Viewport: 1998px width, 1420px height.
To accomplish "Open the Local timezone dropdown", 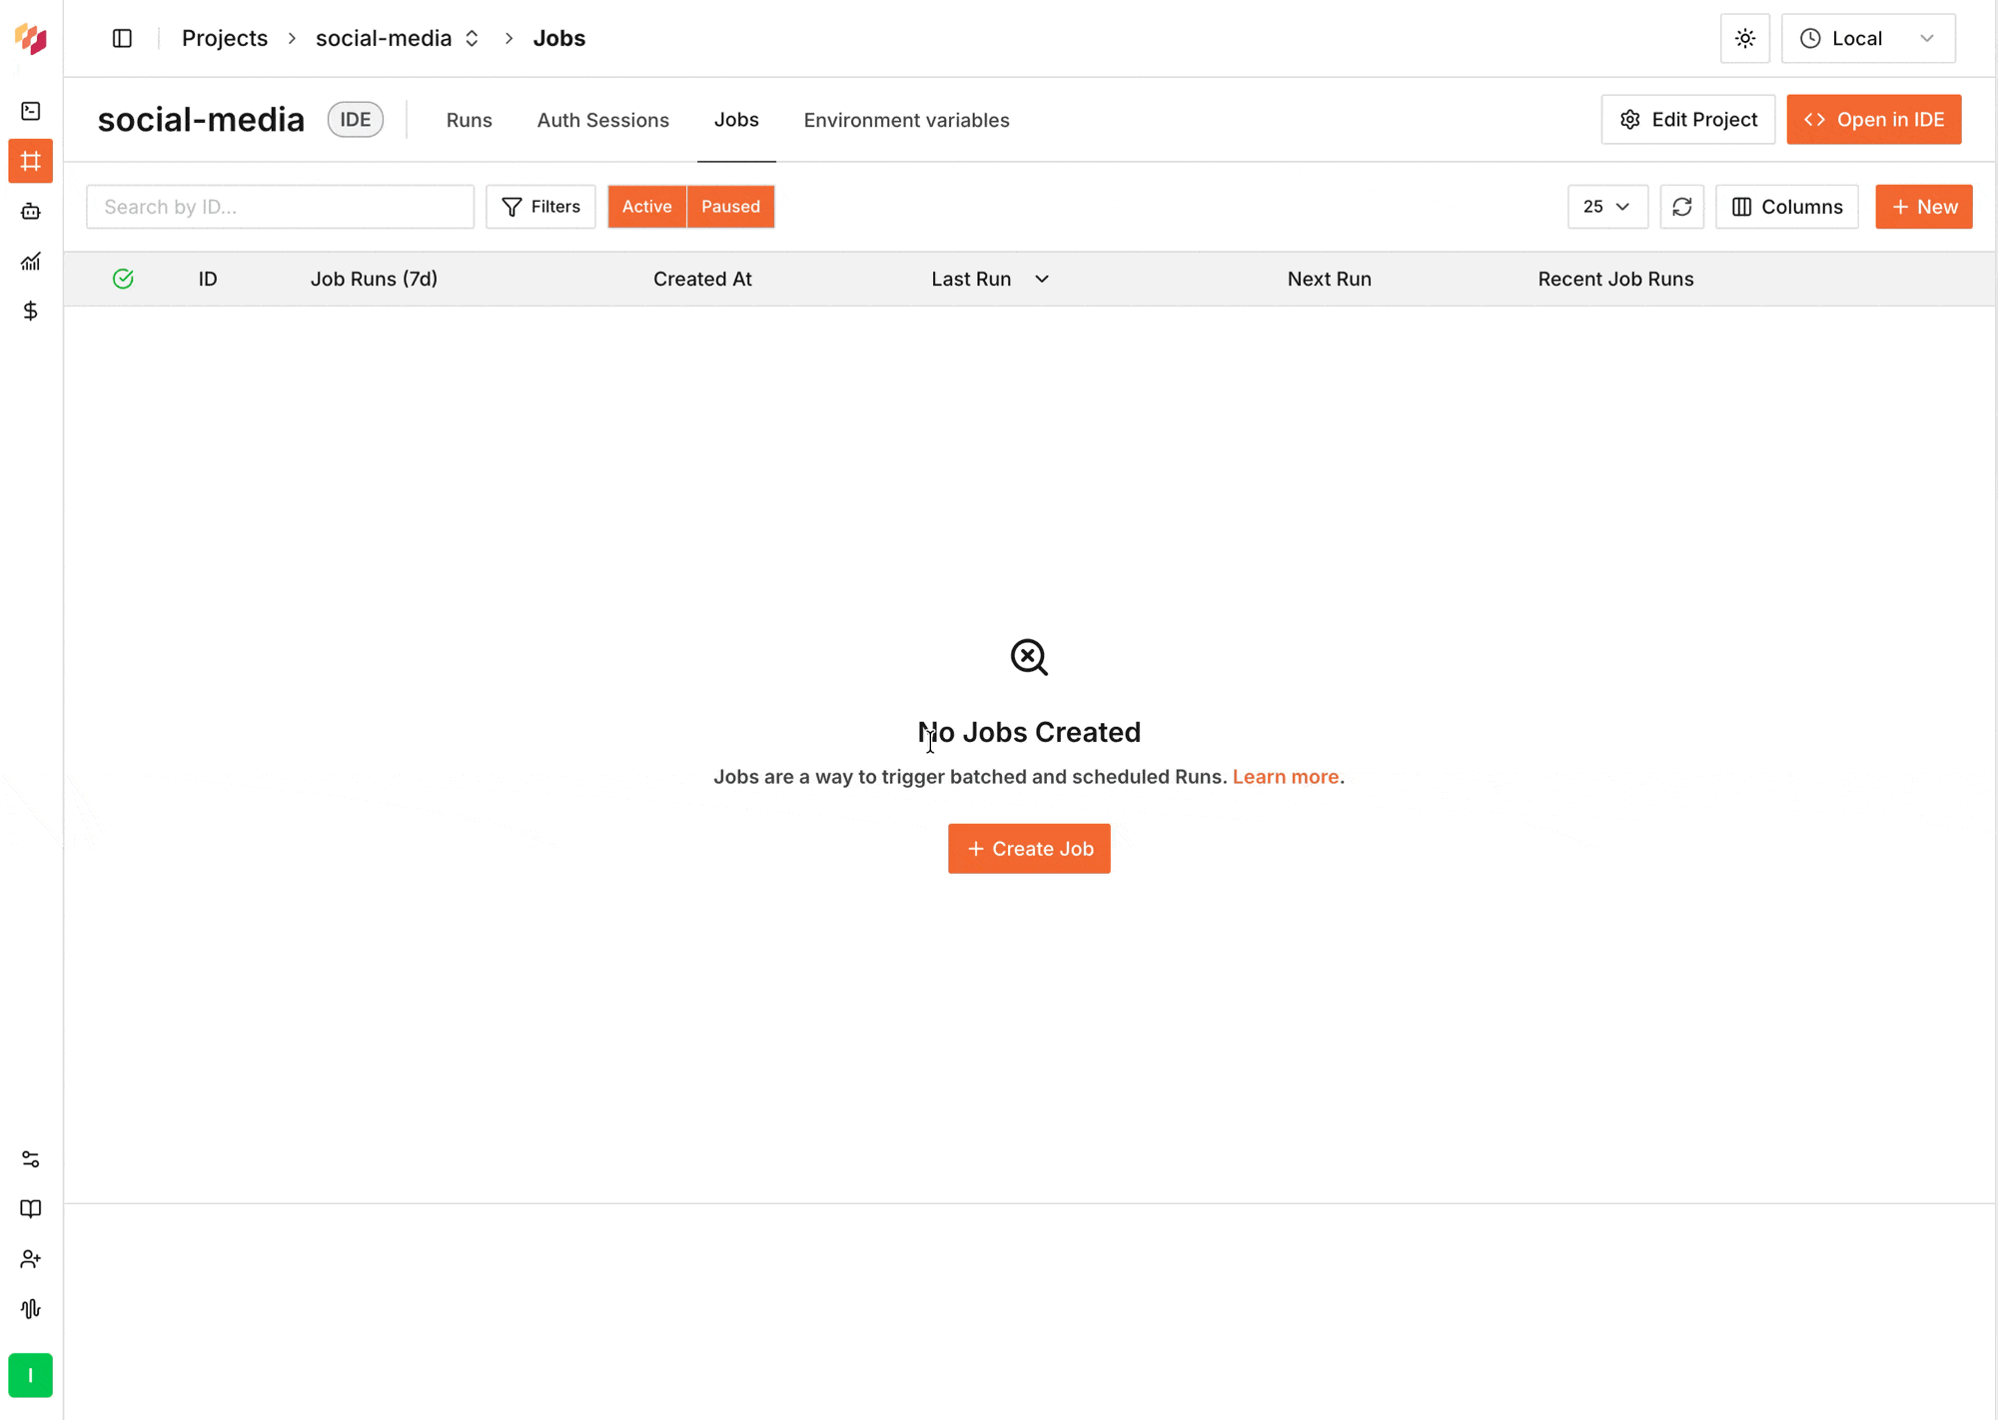I will 1867,38.
